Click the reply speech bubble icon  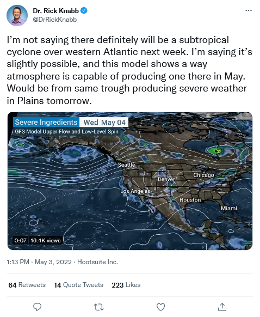[37, 307]
